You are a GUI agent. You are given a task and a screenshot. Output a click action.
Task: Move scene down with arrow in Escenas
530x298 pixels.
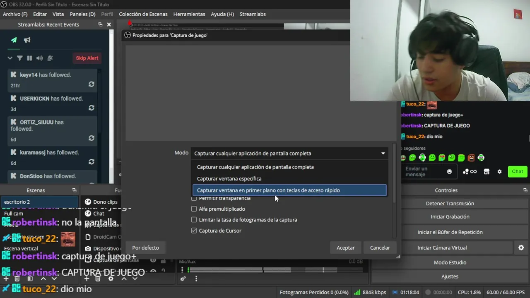pyautogui.click(x=54, y=279)
